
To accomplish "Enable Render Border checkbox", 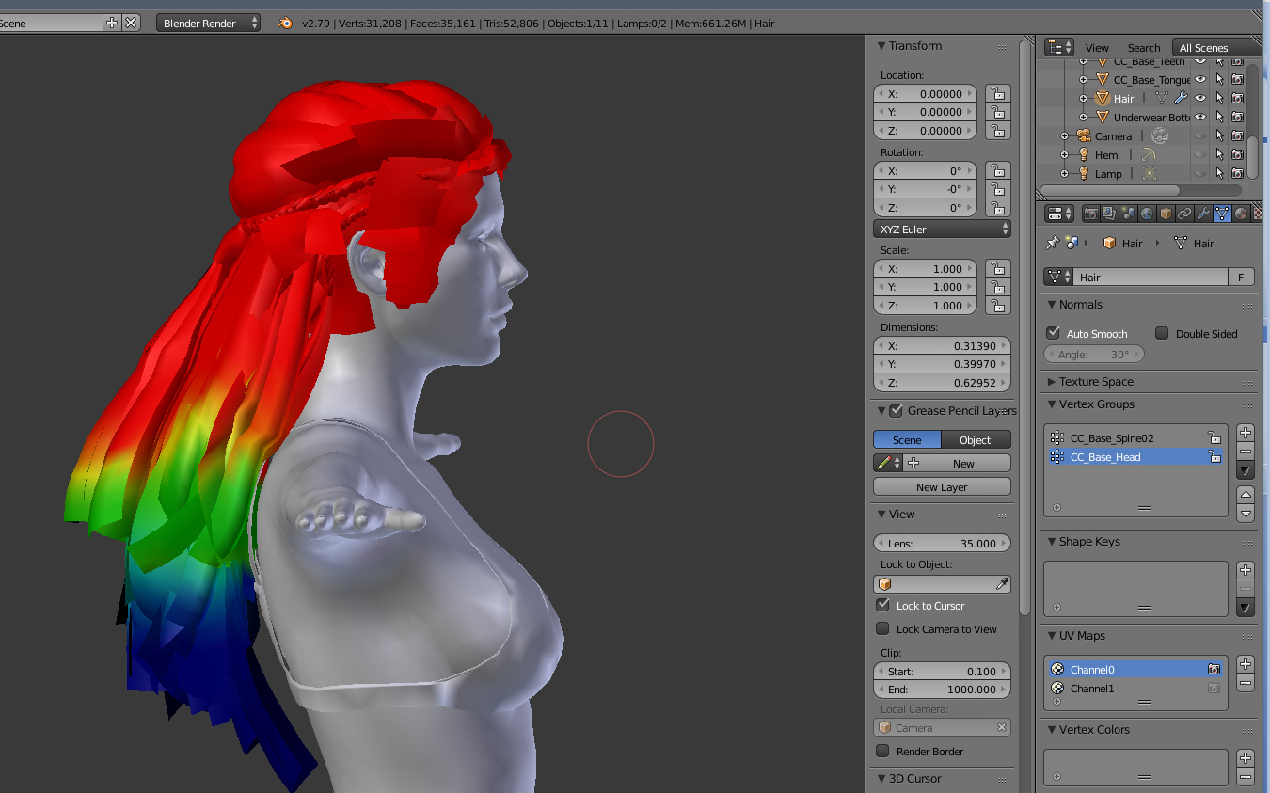I will (882, 751).
